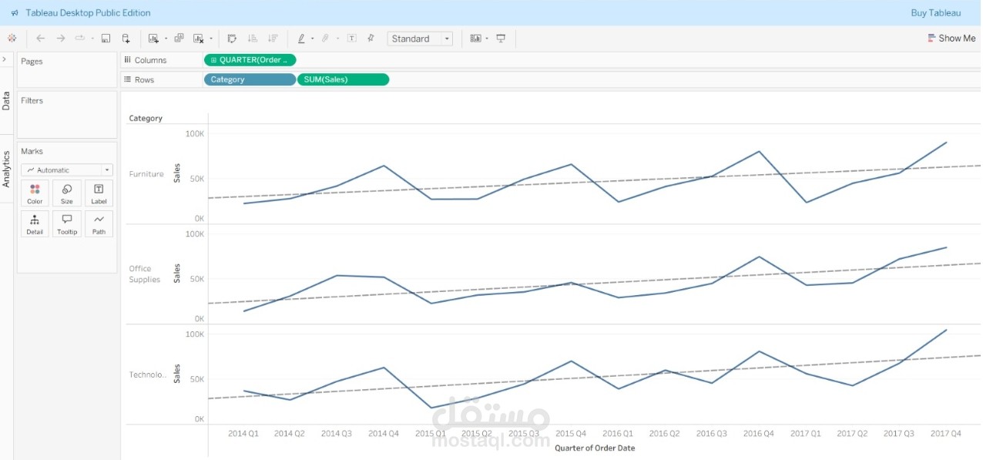Switch to the Data side tab

point(6,100)
